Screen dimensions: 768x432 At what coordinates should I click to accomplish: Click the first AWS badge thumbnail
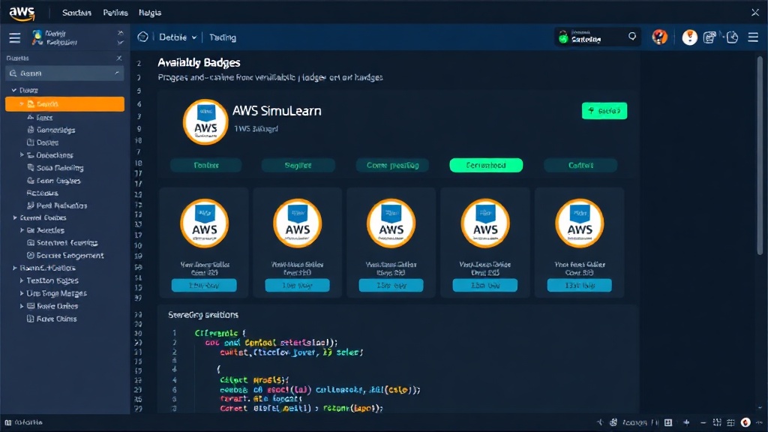[204, 223]
